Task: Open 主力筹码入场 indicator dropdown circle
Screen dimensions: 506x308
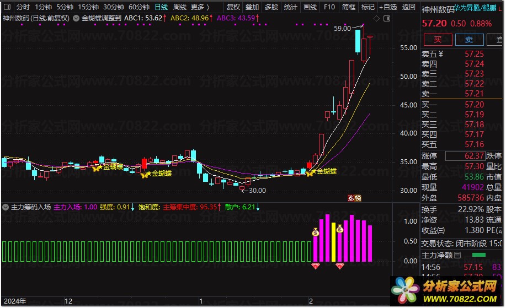Action: pos(6,207)
